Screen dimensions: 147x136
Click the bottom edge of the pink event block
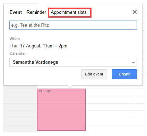61,130
